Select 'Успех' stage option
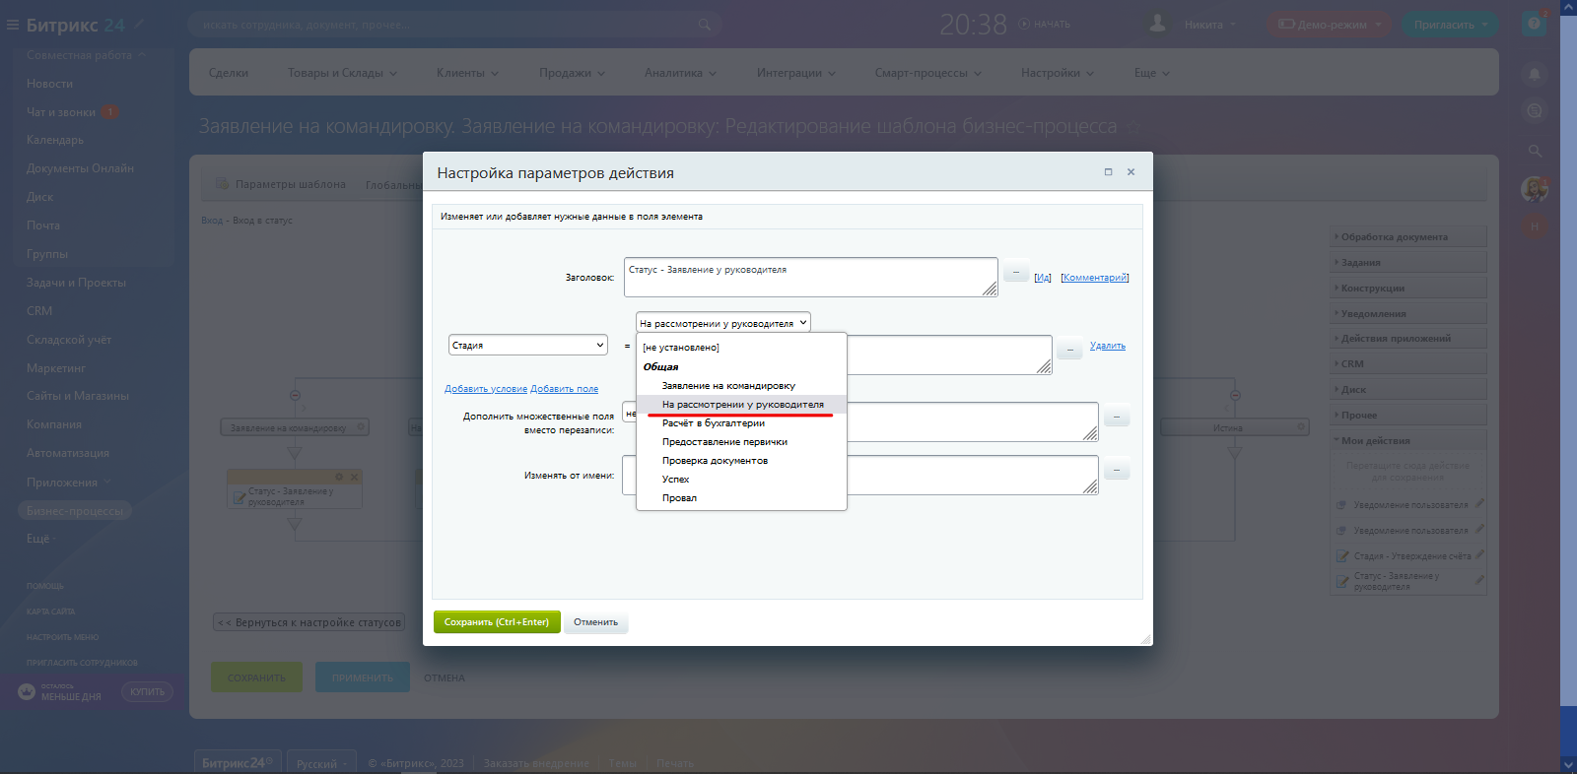 (741, 480)
